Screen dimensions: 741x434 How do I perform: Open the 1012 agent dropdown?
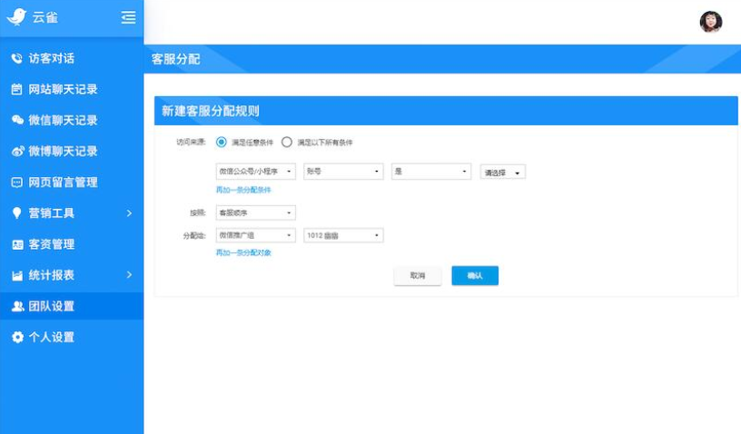(343, 235)
